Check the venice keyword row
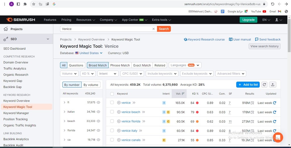 coord(112,102)
